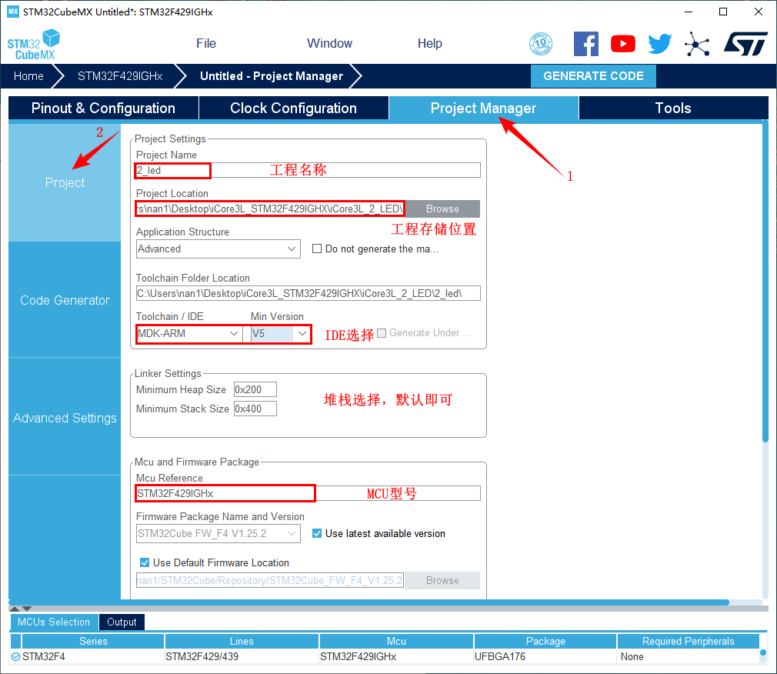Toggle 'Use Default Firmware Location' checkbox
Image resolution: width=777 pixels, height=674 pixels.
click(145, 562)
